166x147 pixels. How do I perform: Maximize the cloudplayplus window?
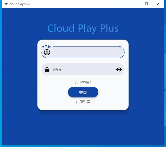tap(146, 4)
